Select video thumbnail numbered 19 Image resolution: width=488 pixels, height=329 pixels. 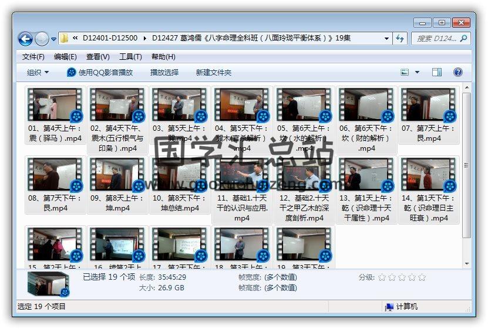pos(304,244)
